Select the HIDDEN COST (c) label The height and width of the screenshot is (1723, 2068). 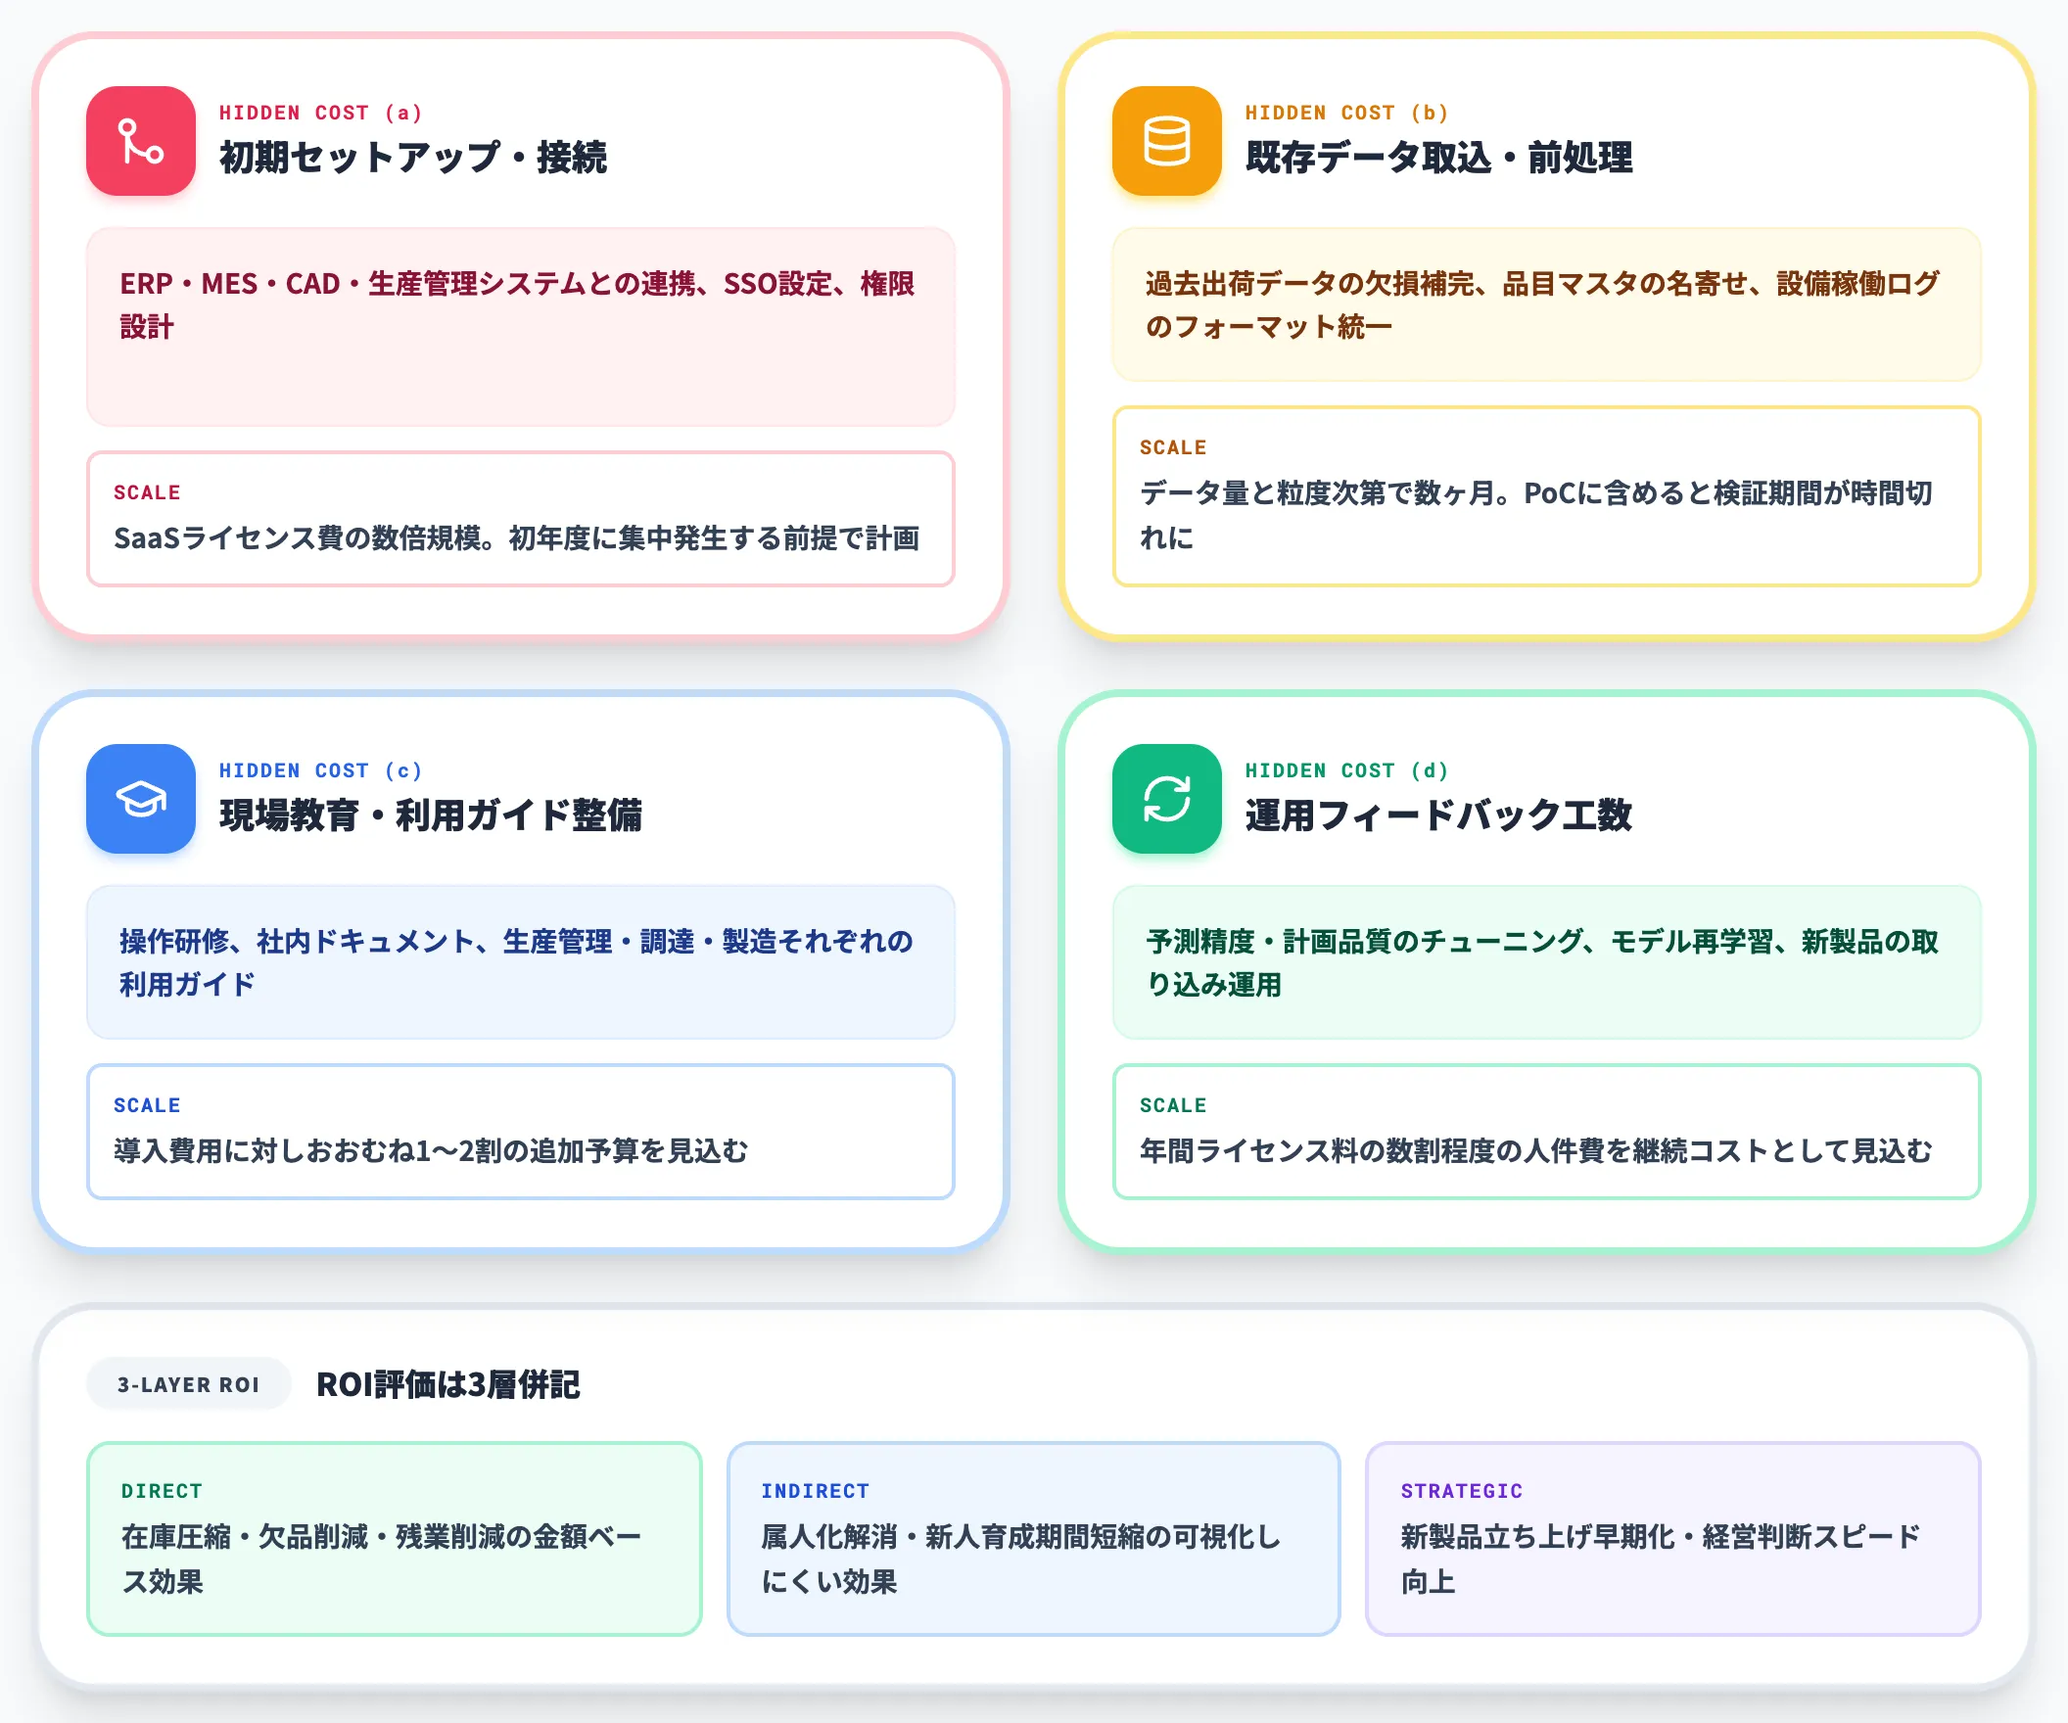pyautogui.click(x=321, y=770)
